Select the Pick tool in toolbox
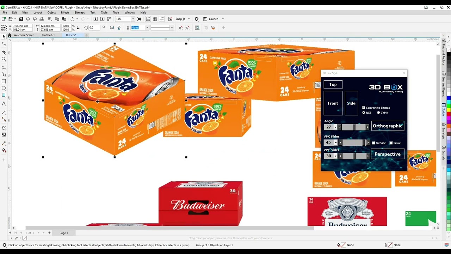 pos(4,36)
